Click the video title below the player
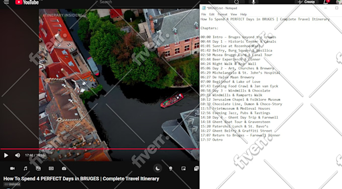Image resolution: width=342 pixels, height=189 pixels. (81, 179)
